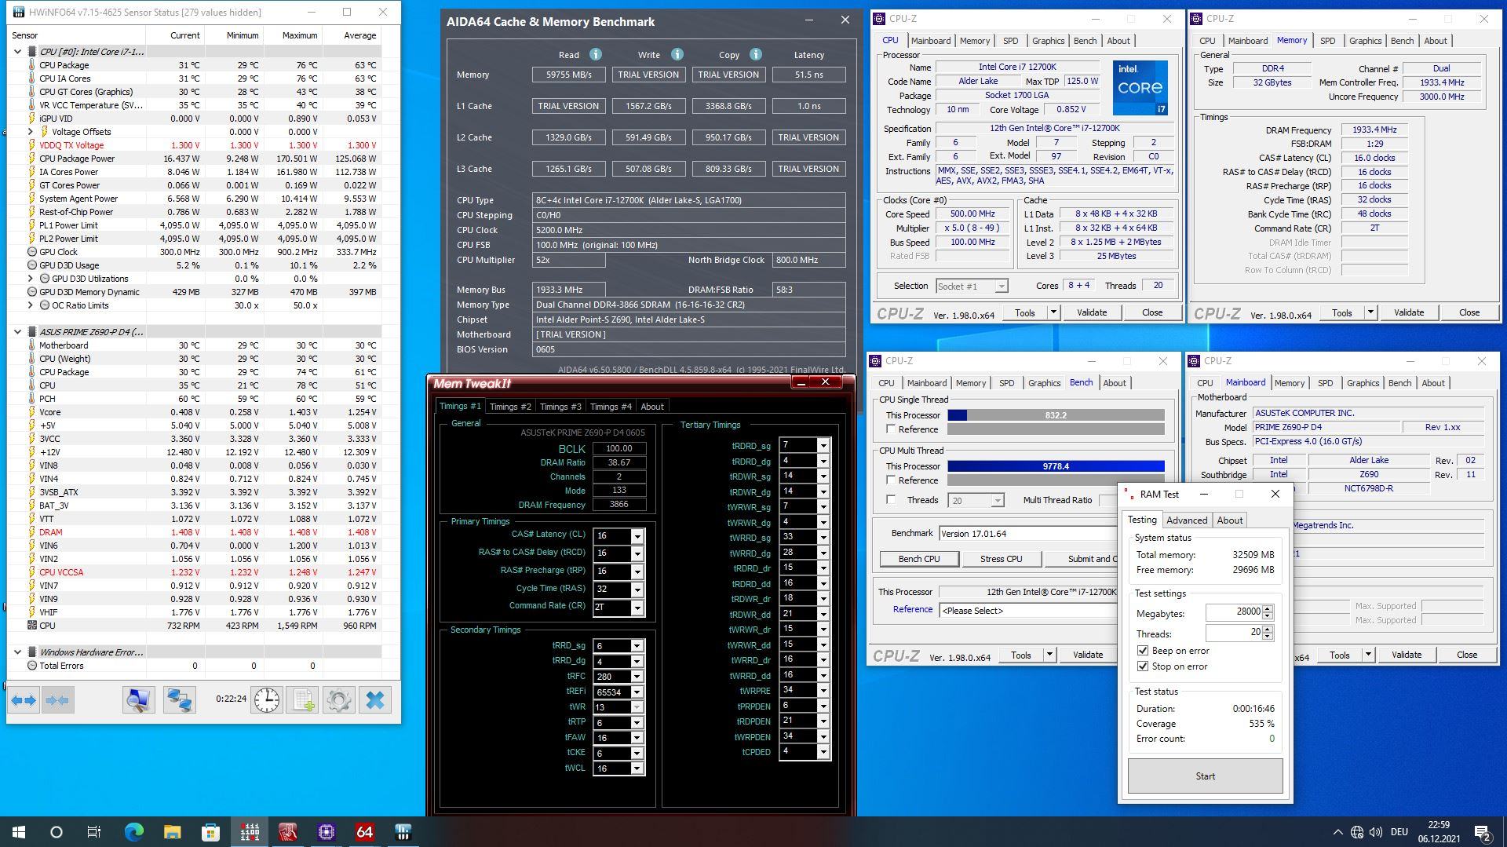Open CAS# Latency (CL) dropdown in MemTweakIt
1507x847 pixels.
(637, 536)
